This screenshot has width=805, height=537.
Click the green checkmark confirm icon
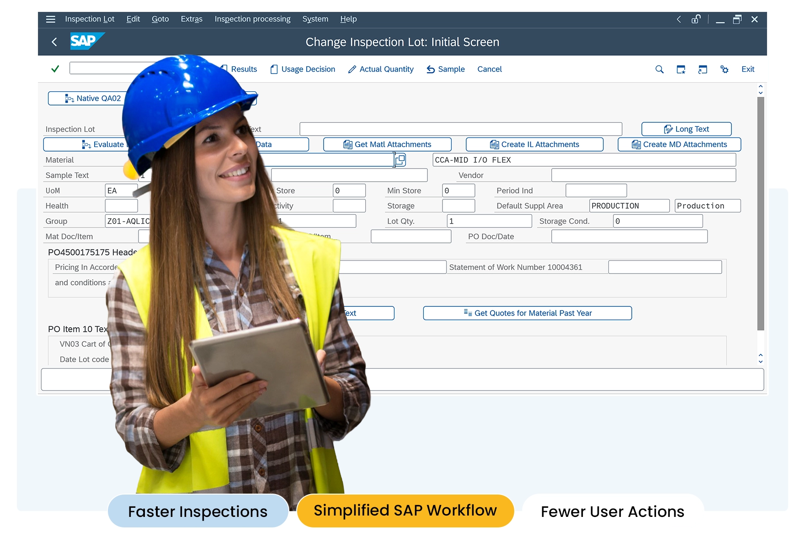55,69
